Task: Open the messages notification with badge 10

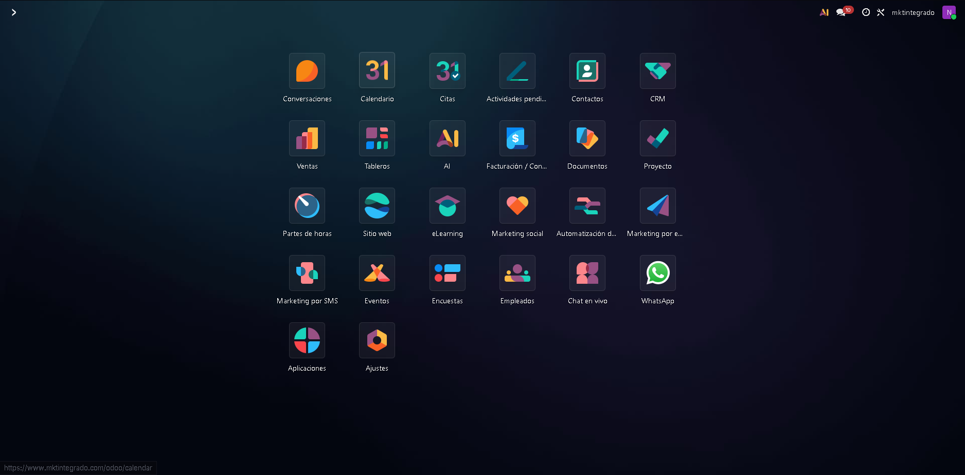Action: pyautogui.click(x=842, y=12)
